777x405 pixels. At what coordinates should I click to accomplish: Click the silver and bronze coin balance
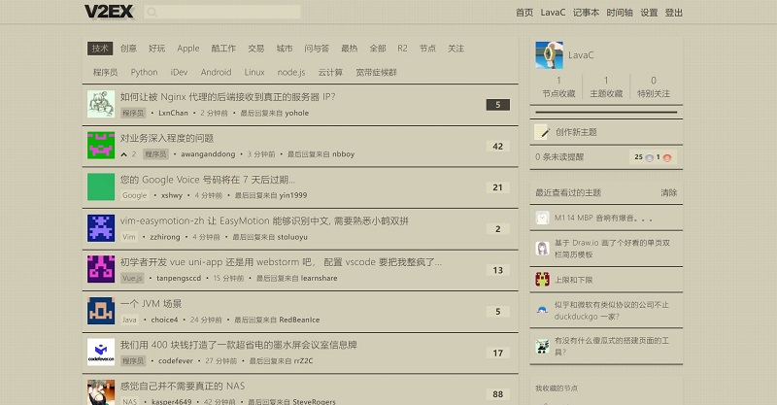(653, 156)
